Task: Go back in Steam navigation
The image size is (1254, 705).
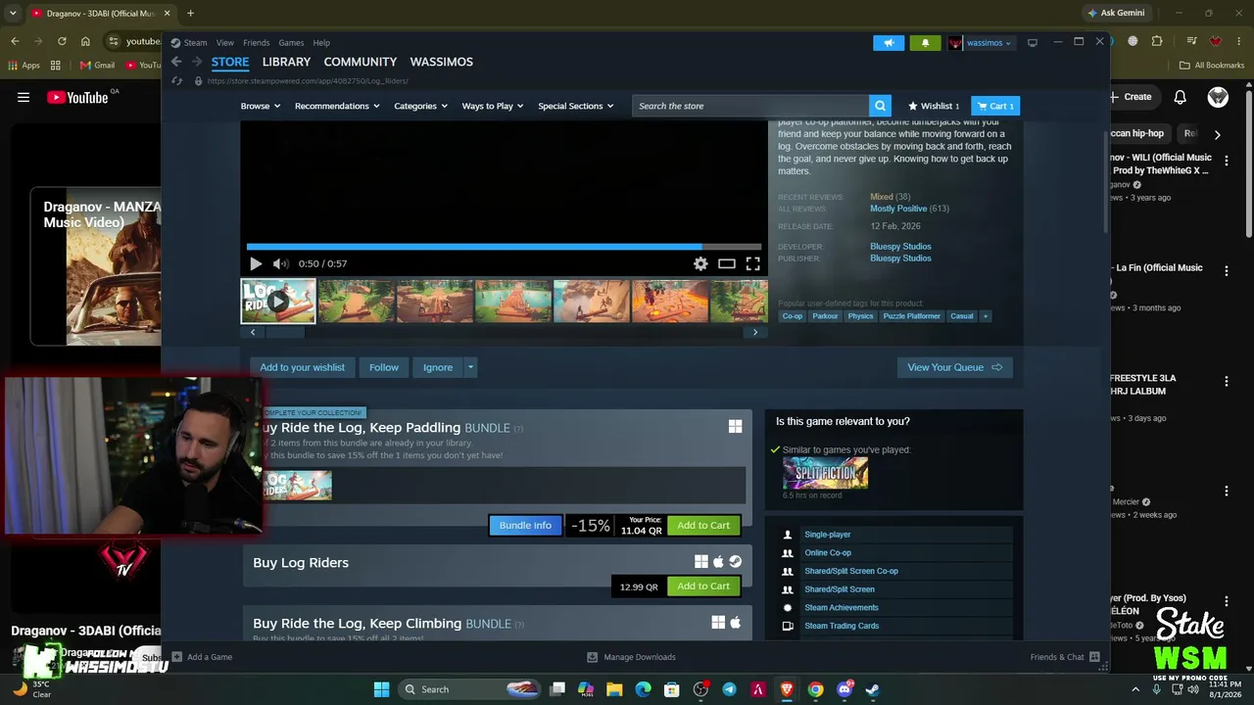Action: tap(176, 62)
